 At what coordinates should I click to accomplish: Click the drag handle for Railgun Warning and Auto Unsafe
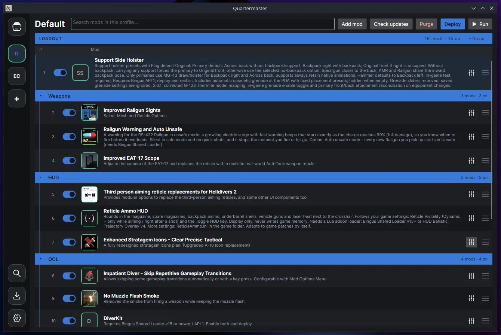[x=485, y=137]
